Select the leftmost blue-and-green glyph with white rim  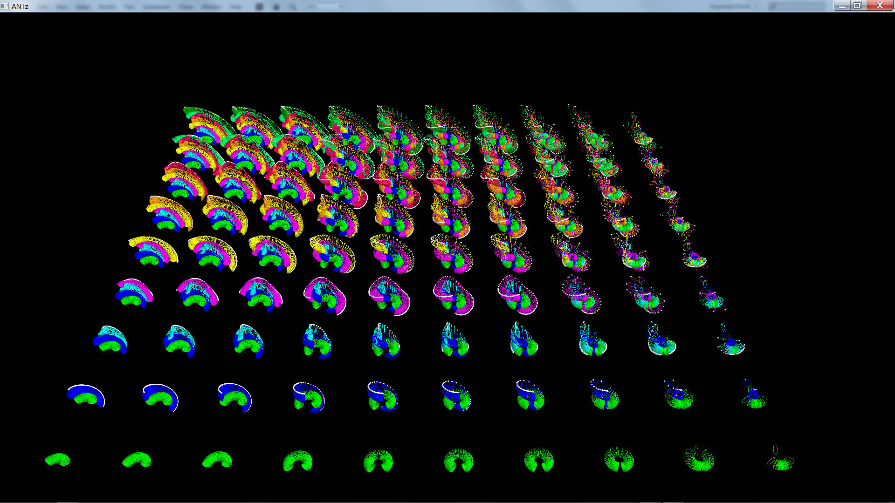click(86, 396)
